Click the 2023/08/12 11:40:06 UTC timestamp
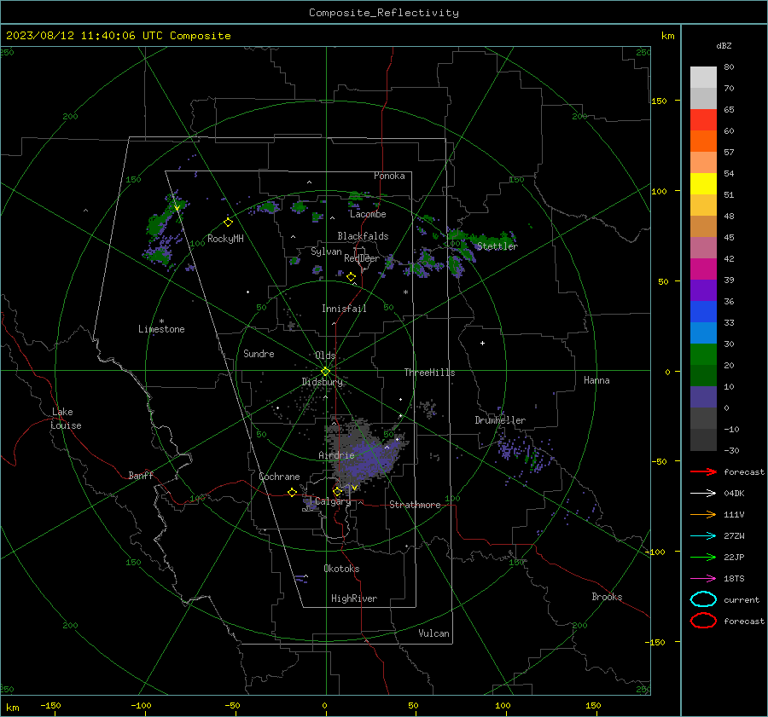This screenshot has height=717, width=768. click(118, 36)
